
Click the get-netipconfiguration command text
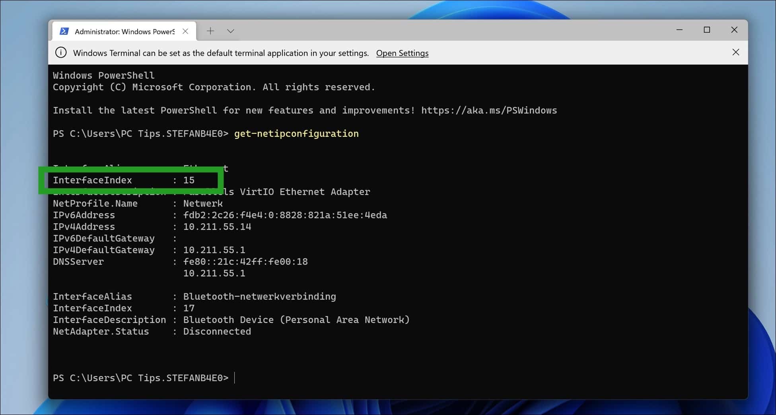[296, 134]
